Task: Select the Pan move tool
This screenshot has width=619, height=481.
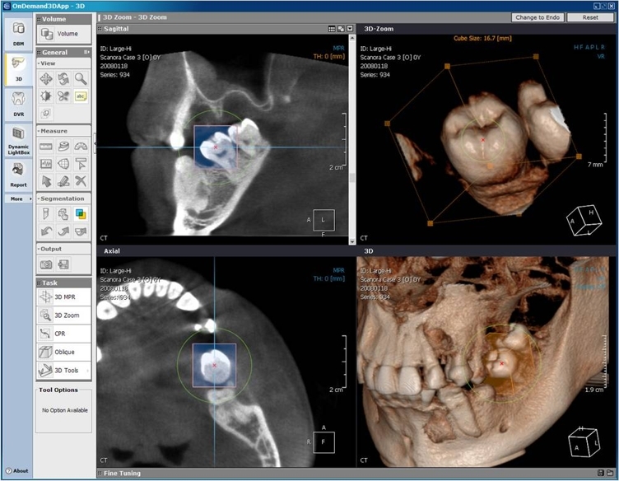Action: click(x=46, y=79)
